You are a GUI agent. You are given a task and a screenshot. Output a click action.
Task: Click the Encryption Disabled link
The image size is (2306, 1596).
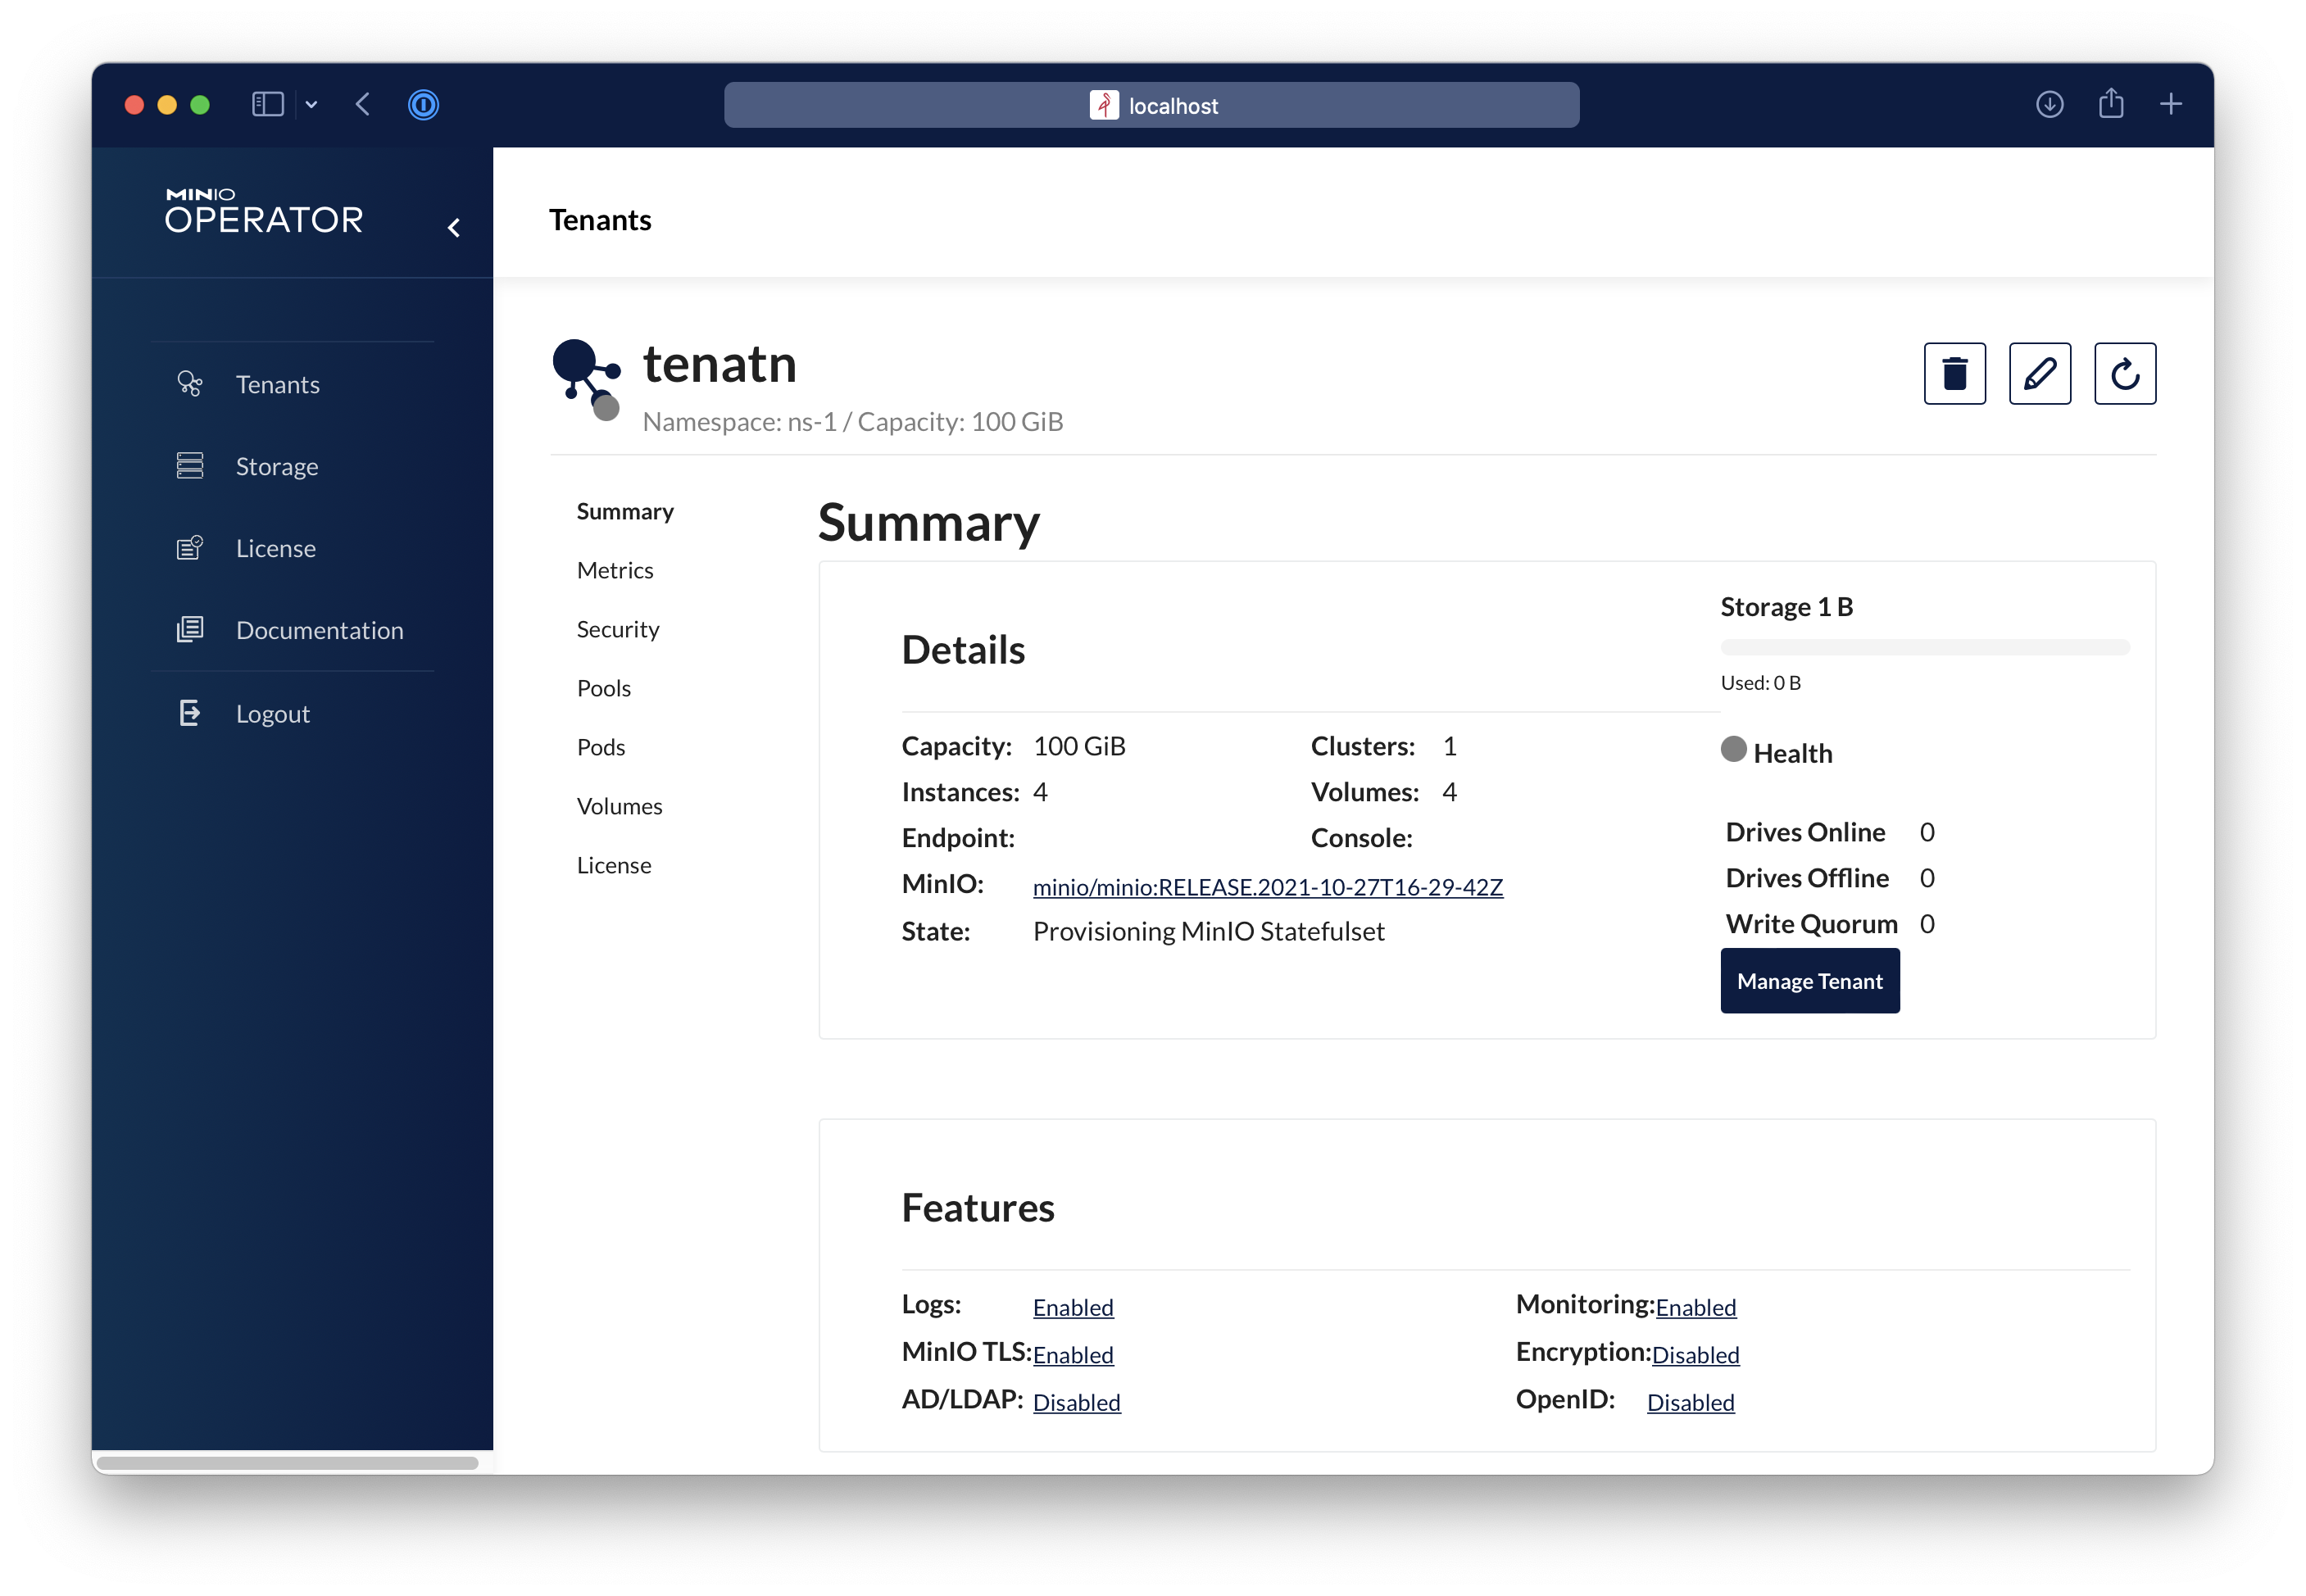click(1695, 1355)
